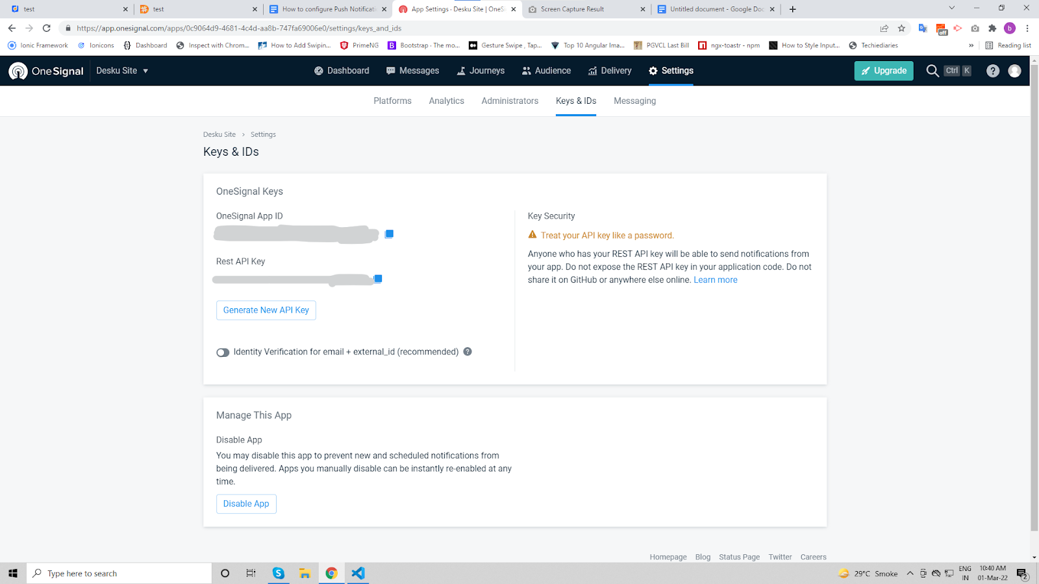The width and height of the screenshot is (1039, 584).
Task: Click the OneSignal logo
Action: pyautogui.click(x=46, y=71)
